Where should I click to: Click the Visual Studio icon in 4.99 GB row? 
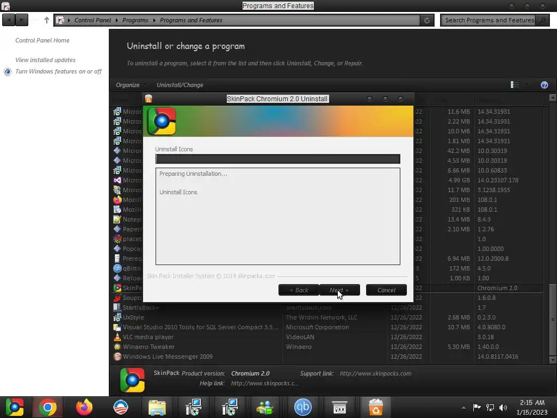[x=117, y=180]
